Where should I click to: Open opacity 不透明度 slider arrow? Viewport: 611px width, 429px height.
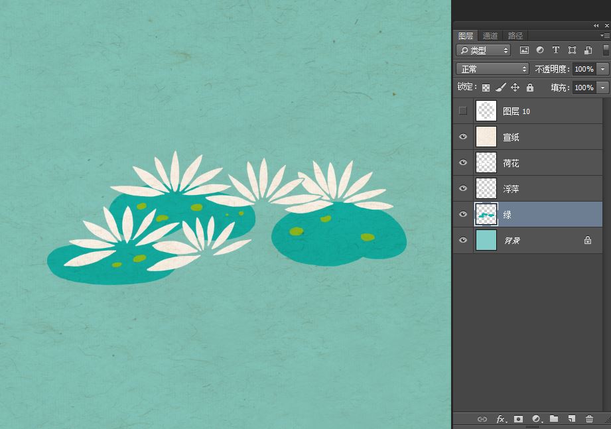[x=603, y=69]
